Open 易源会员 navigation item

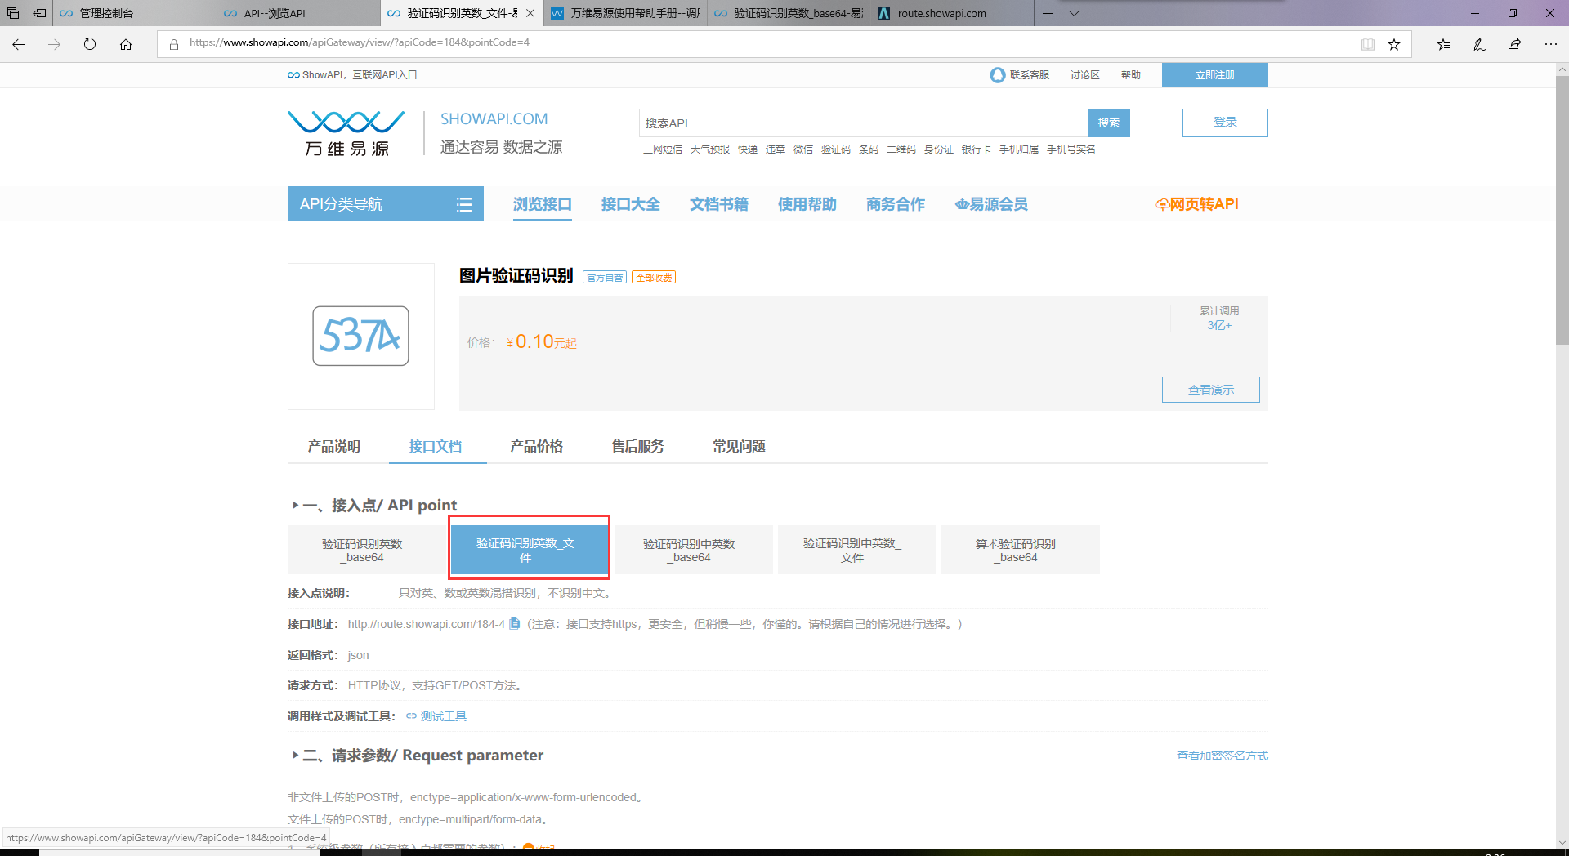[991, 204]
